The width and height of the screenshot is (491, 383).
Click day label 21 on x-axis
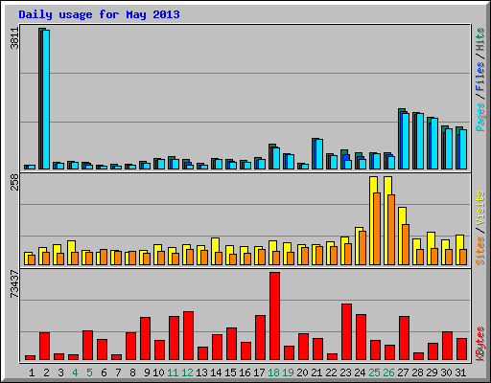click(x=316, y=372)
